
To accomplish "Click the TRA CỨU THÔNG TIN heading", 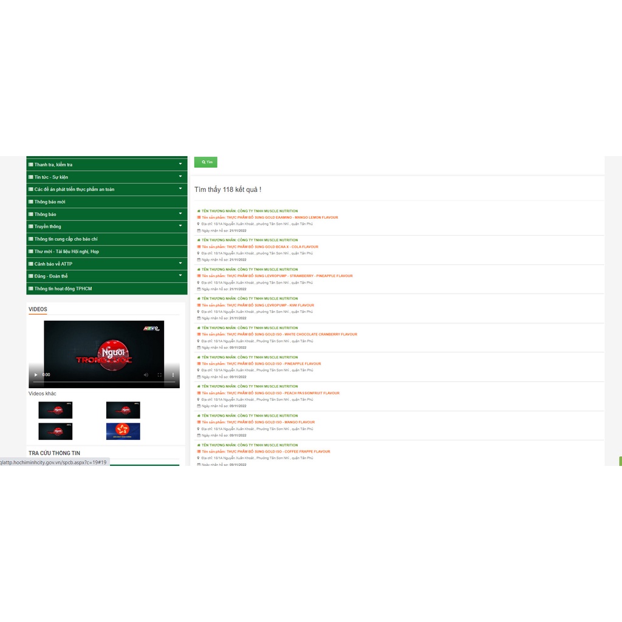I will pos(54,453).
